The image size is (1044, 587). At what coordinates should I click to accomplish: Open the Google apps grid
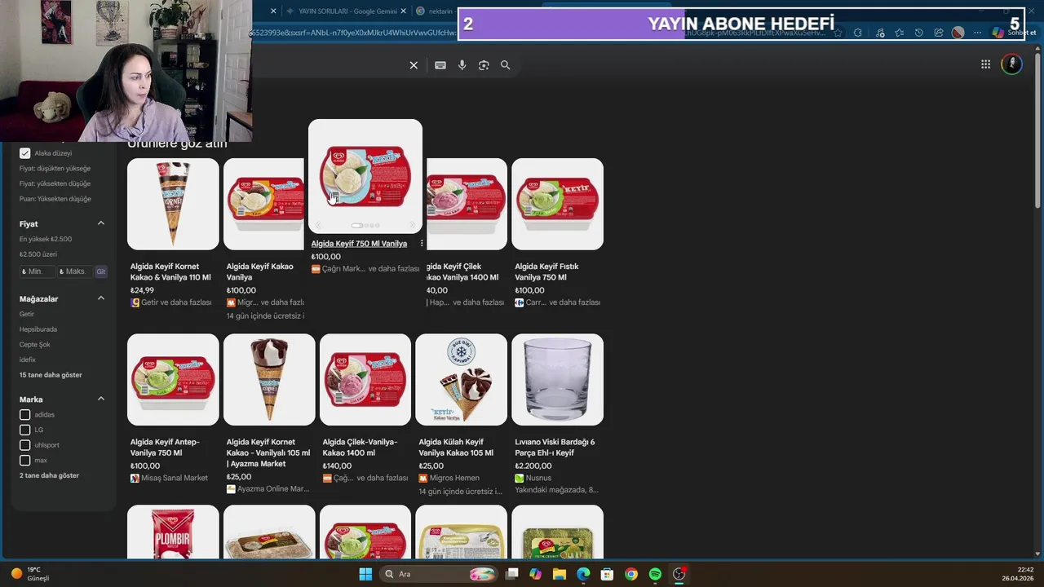985,64
